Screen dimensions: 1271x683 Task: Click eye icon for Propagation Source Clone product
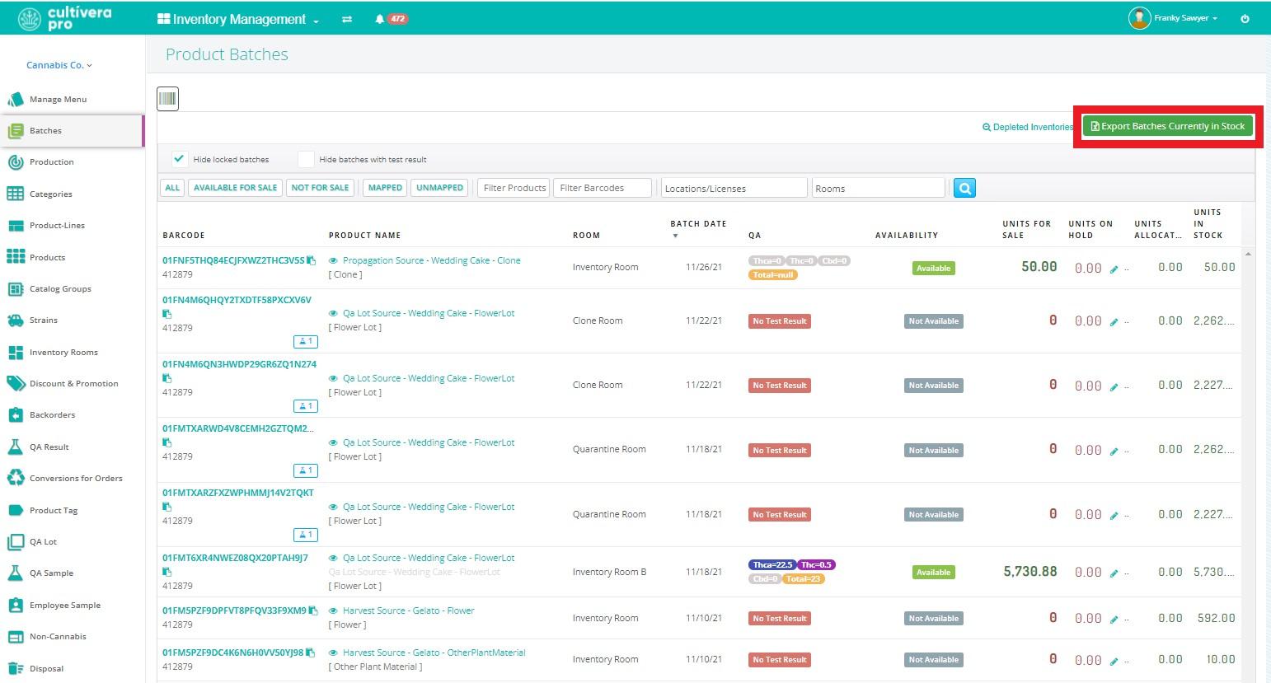click(x=333, y=261)
